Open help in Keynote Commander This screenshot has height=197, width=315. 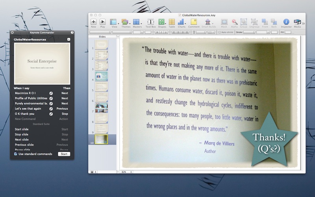[x=72, y=32]
